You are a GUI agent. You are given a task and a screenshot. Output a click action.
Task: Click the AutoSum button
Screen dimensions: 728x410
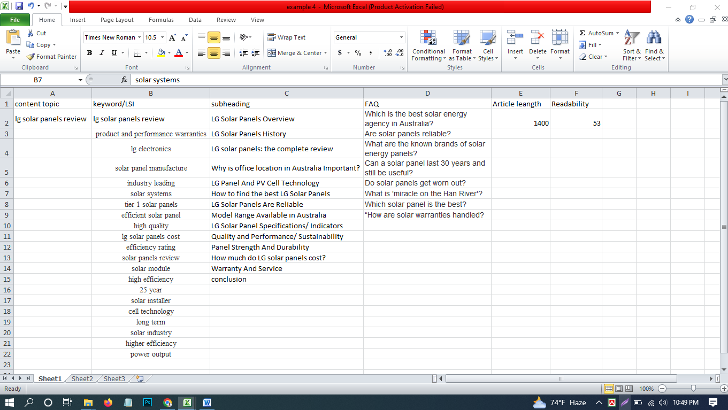(597, 33)
